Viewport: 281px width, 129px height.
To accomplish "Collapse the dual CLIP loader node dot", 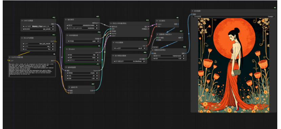I will click(x=22, y=38).
